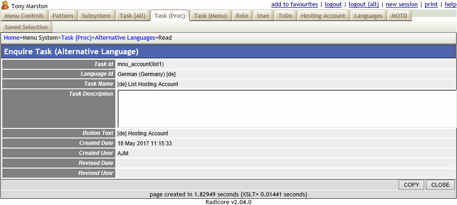Click the Task Name field label
The height and width of the screenshot is (205, 457).
tap(99, 84)
